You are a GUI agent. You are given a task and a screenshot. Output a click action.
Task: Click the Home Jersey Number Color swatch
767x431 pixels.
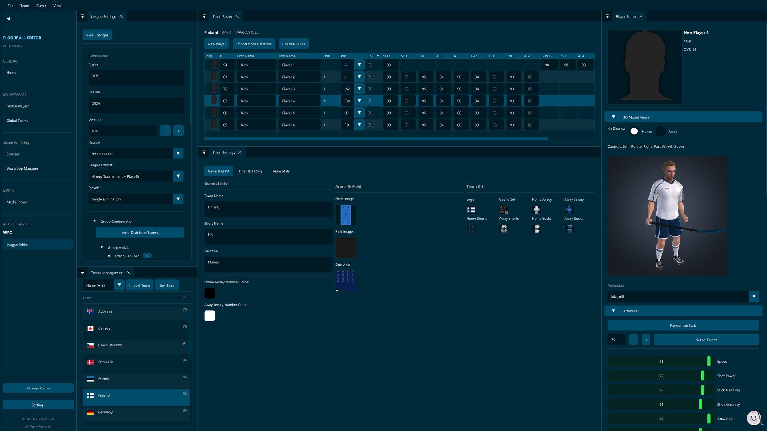point(209,293)
